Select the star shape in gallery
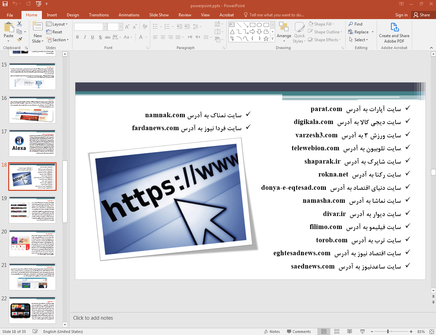Viewport: 436px width, 335px height. pos(266,39)
